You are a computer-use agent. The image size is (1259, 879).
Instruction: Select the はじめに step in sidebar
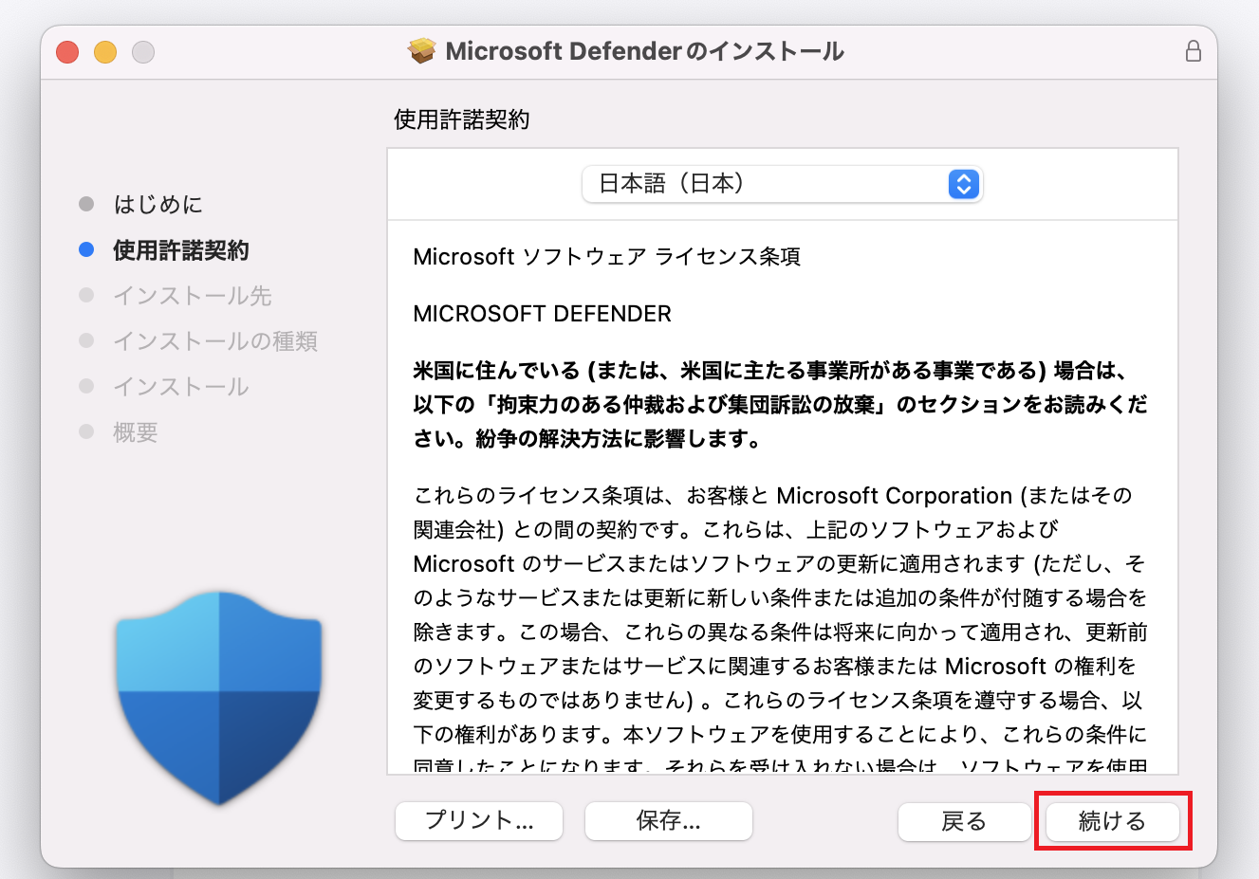click(x=158, y=204)
